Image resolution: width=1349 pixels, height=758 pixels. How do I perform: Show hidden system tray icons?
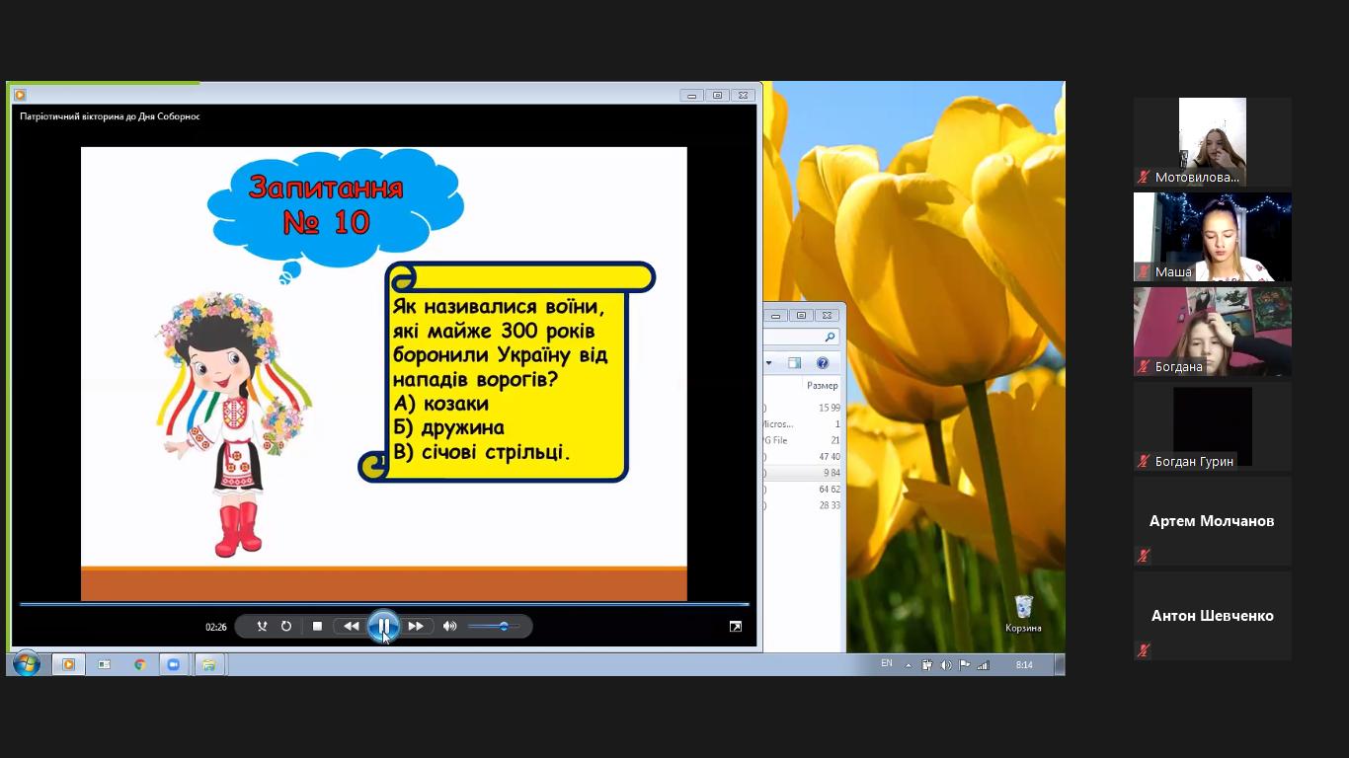point(909,664)
